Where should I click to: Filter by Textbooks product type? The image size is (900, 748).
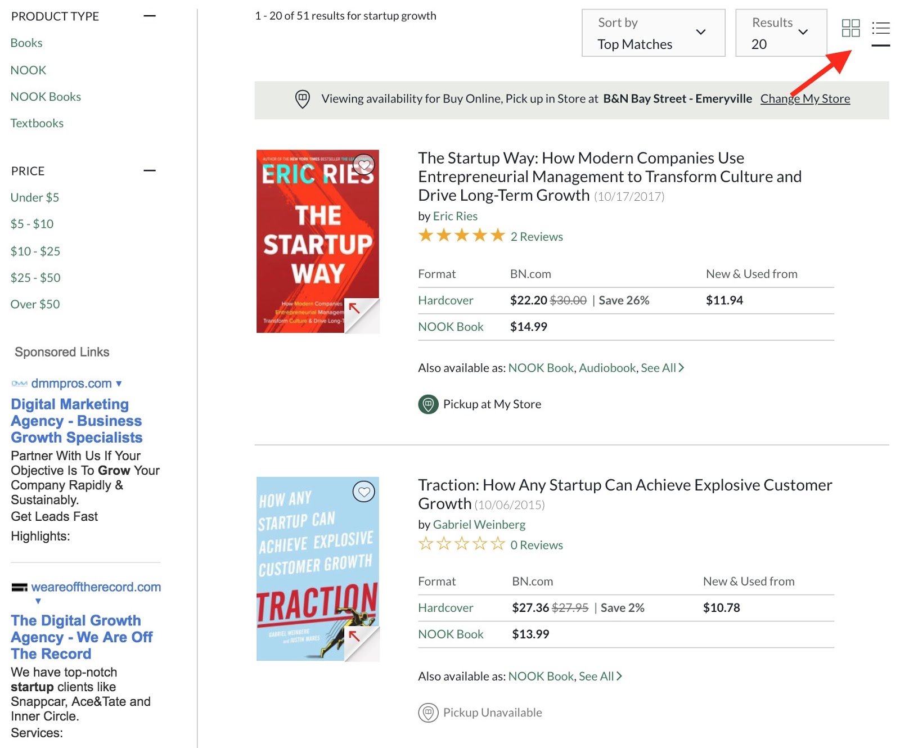(x=37, y=123)
